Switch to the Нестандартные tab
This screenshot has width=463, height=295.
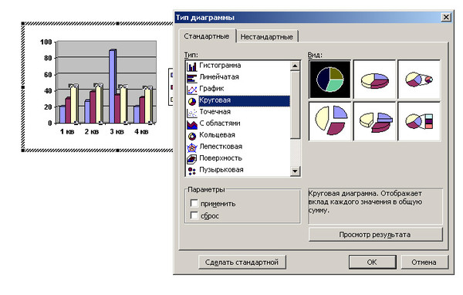click(267, 36)
